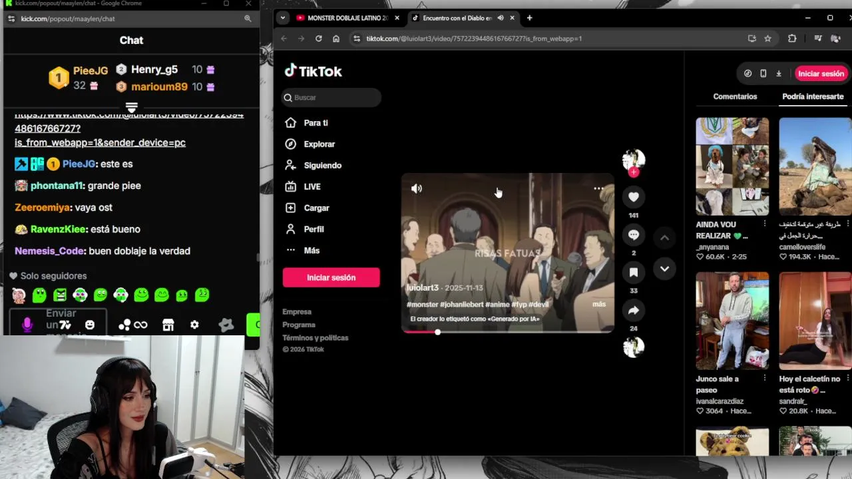Bookmark this page with star icon

(x=767, y=39)
